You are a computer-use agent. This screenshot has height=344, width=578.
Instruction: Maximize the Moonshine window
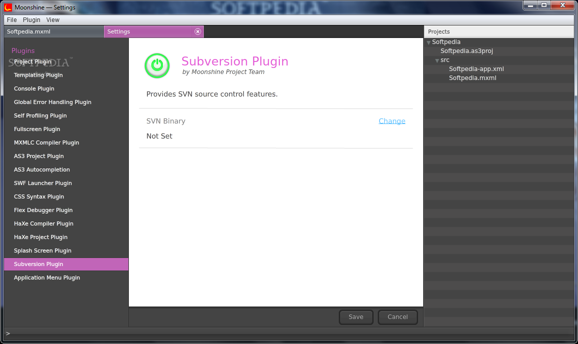[544, 5]
